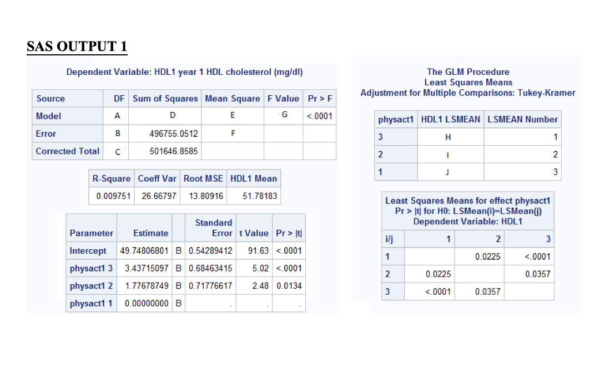
Task: Click placeholder D in Sum of Squares
Action: pos(173,115)
